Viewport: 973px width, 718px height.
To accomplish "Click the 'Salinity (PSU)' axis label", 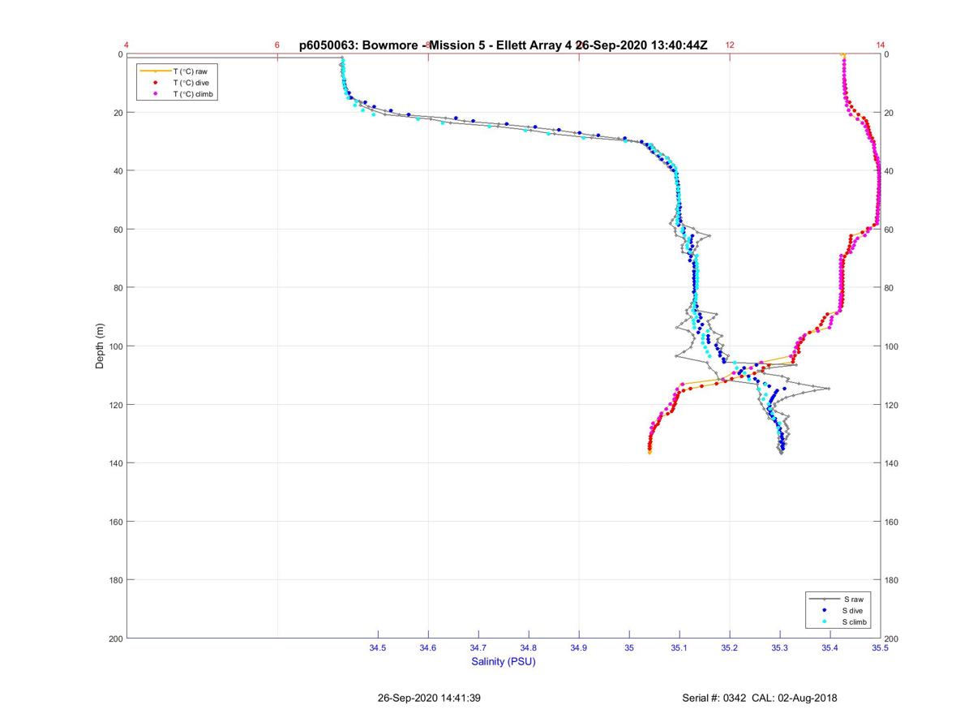I will [x=504, y=661].
